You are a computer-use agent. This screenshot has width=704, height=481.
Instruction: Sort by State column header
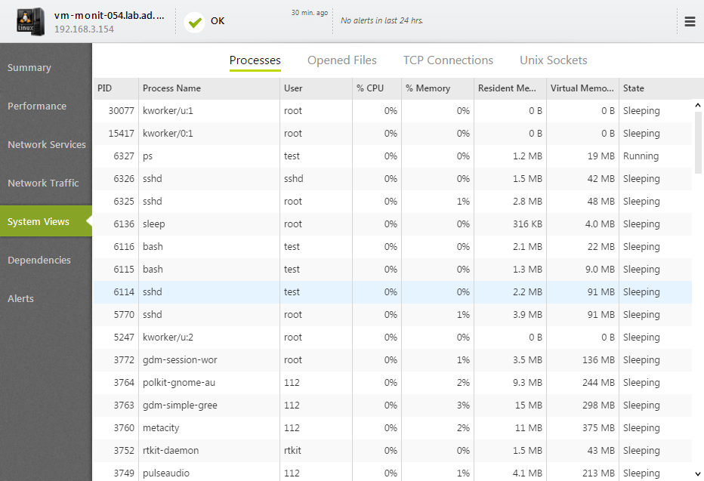point(656,88)
